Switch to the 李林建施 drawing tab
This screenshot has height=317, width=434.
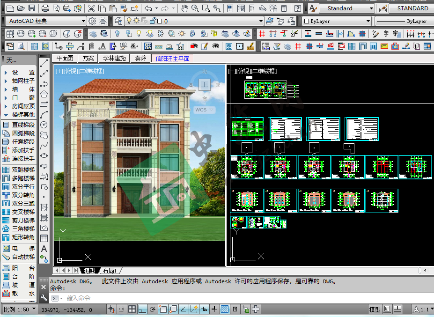114,59
